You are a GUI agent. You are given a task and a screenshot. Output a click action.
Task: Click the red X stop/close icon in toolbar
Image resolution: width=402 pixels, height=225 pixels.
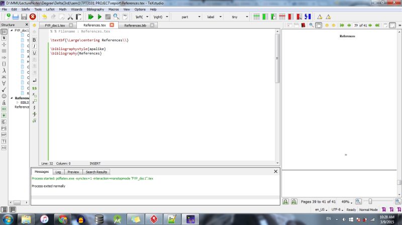[33, 17]
